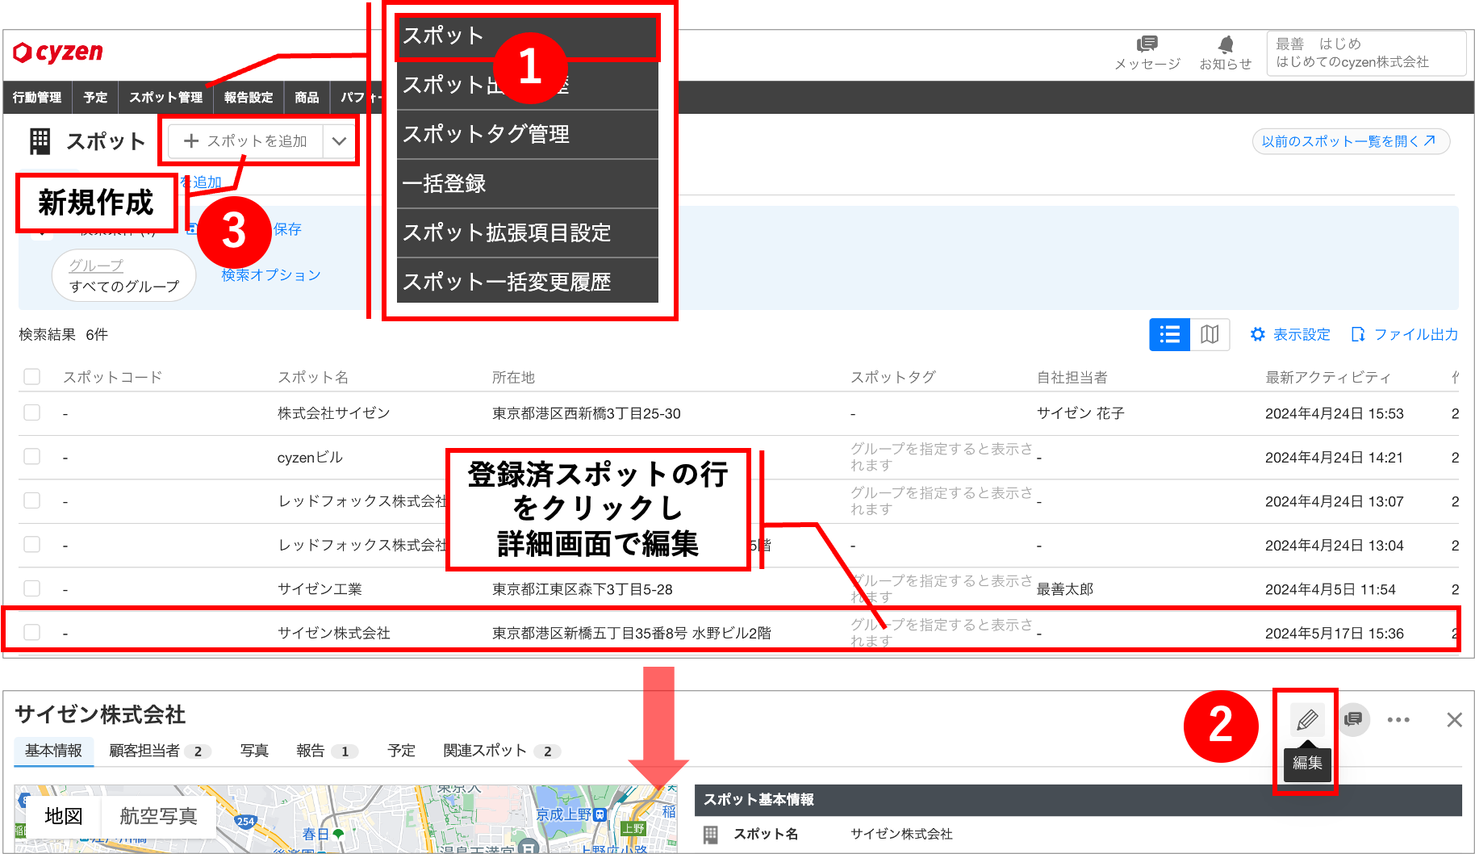Click 検索オプション link
This screenshot has height=854, width=1475.
271,275
